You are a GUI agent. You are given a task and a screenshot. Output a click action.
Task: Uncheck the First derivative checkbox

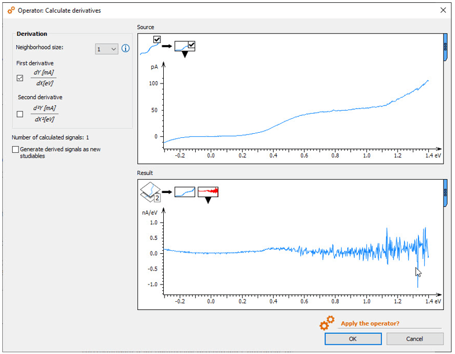(20, 78)
